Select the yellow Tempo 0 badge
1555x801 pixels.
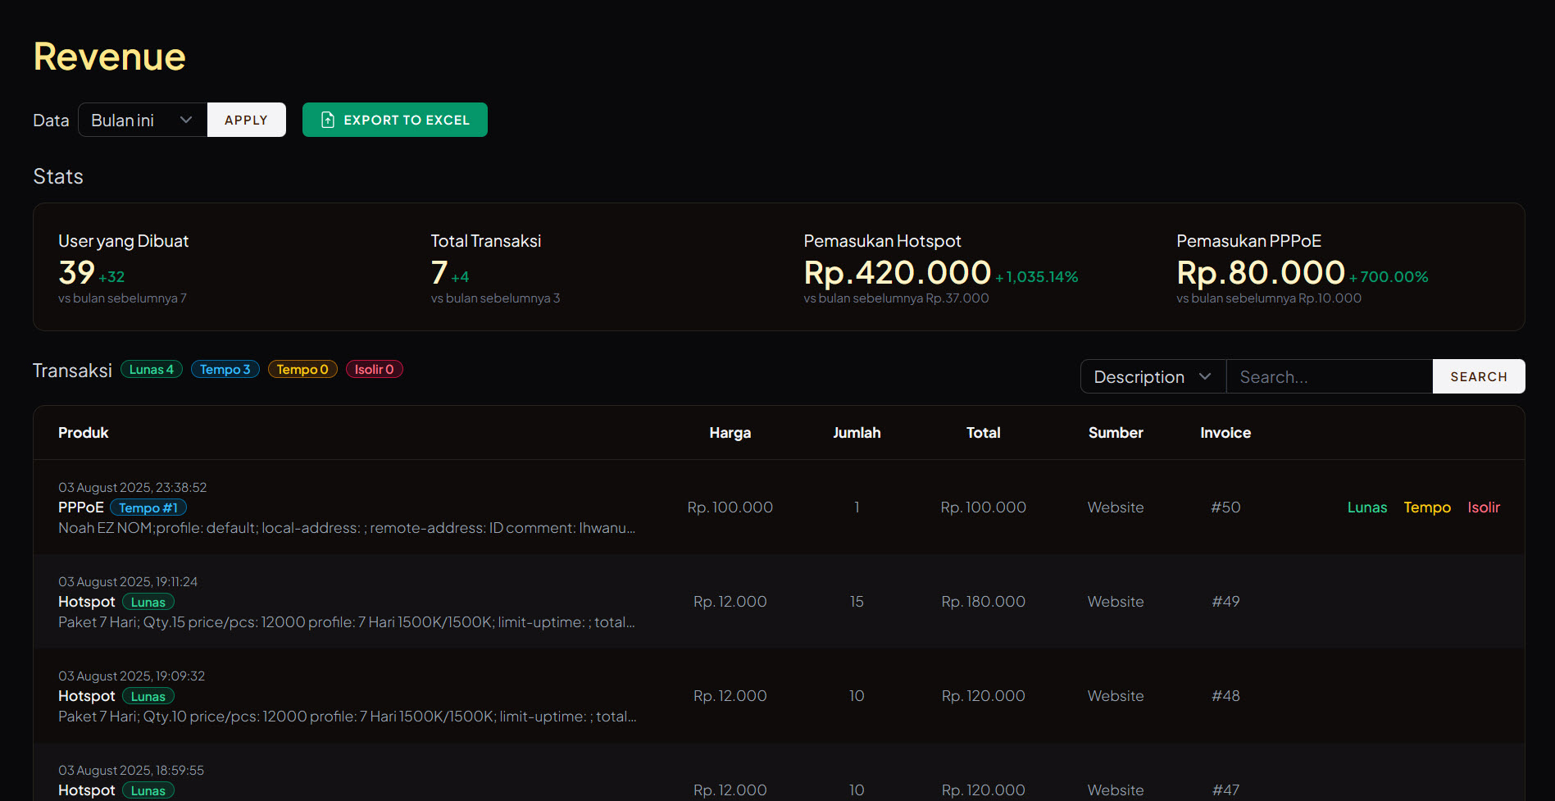[302, 370]
